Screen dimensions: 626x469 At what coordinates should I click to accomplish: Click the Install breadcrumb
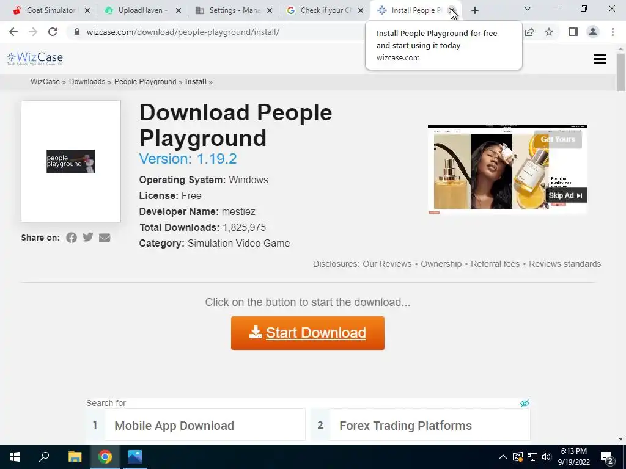click(x=196, y=82)
